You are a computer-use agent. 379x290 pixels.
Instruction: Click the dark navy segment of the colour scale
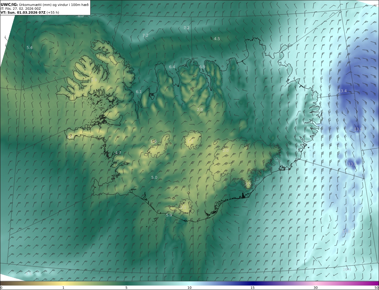[x=253, y=283]
